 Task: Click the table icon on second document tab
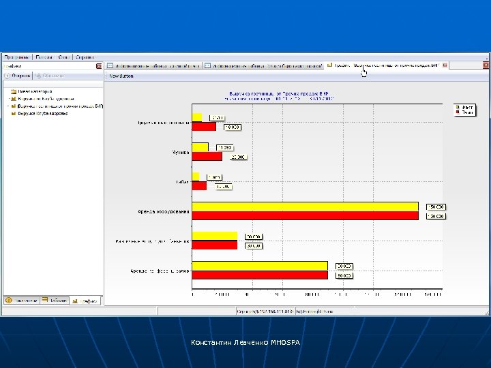[207, 65]
